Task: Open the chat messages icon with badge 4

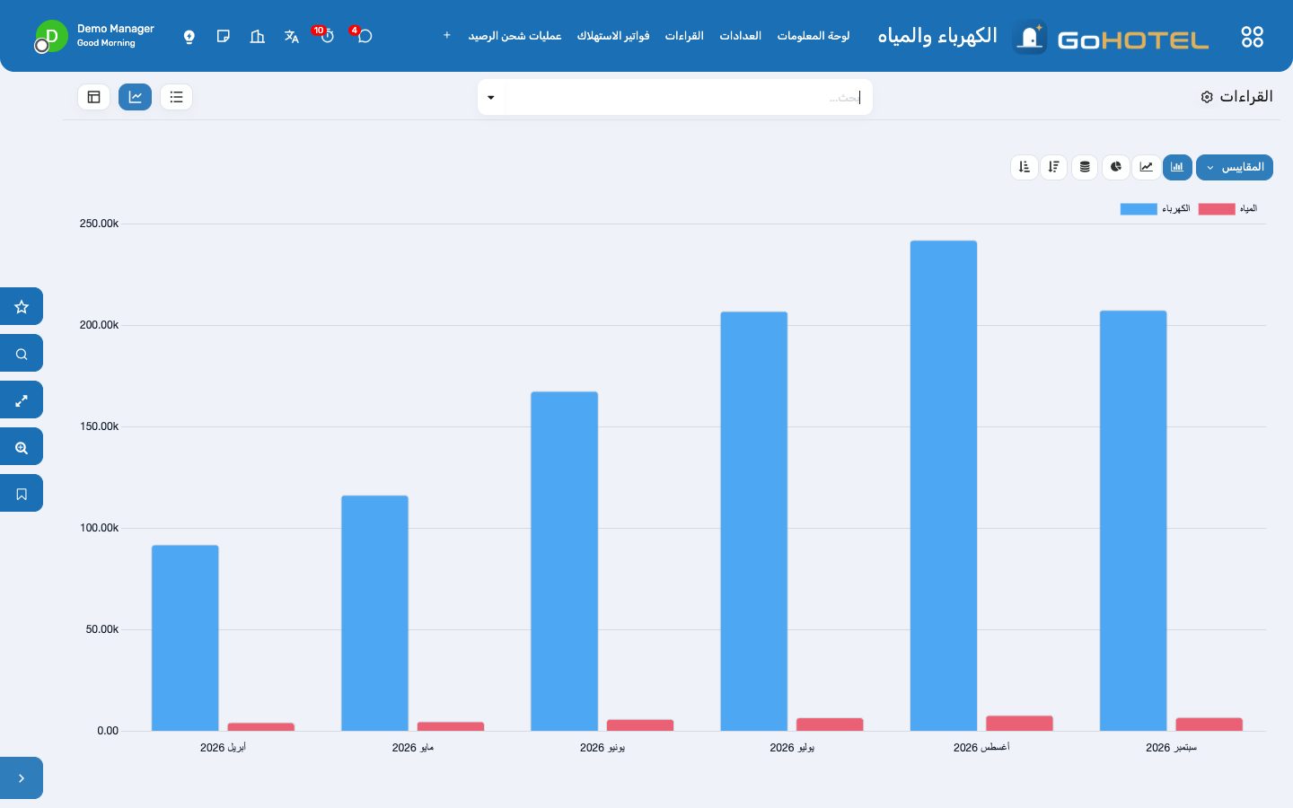Action: [x=364, y=36]
